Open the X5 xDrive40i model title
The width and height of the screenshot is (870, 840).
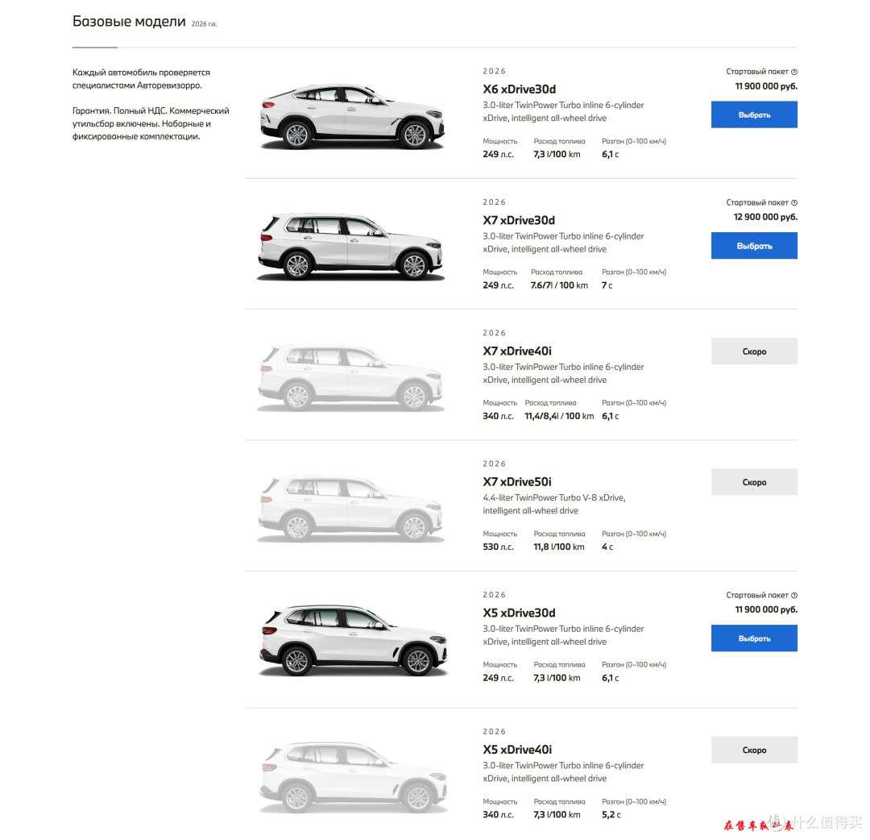517,750
